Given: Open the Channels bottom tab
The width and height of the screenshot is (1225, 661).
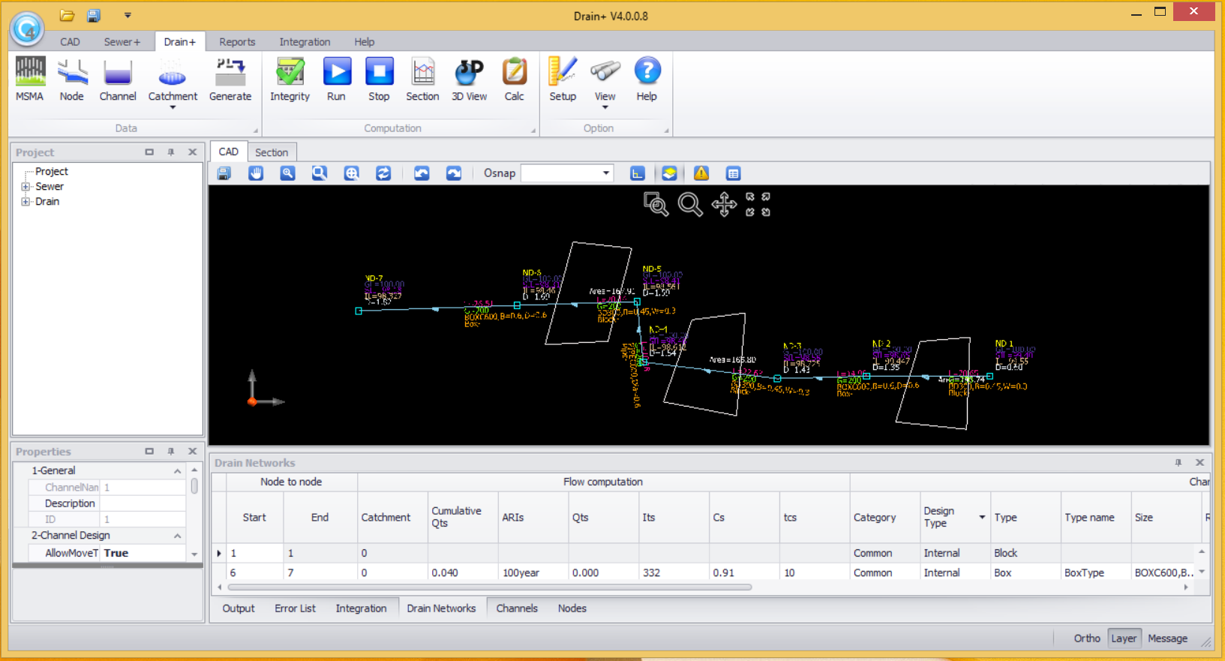Looking at the screenshot, I should [517, 608].
